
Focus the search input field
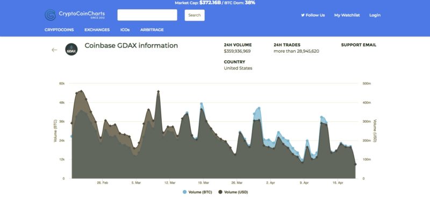(147, 15)
